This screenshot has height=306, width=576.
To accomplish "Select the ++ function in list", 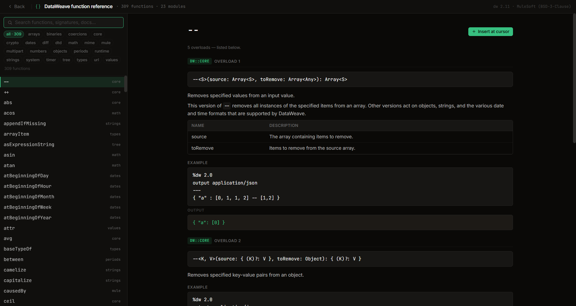I will coord(62,92).
